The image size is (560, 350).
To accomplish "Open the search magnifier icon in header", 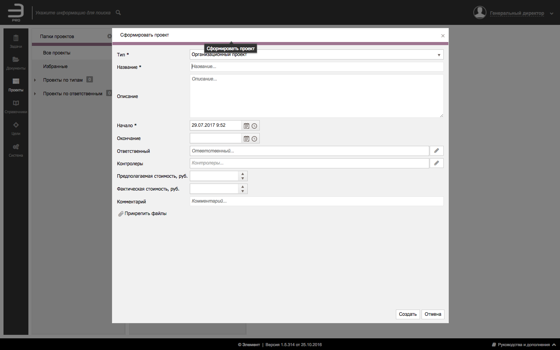I will pyautogui.click(x=118, y=13).
